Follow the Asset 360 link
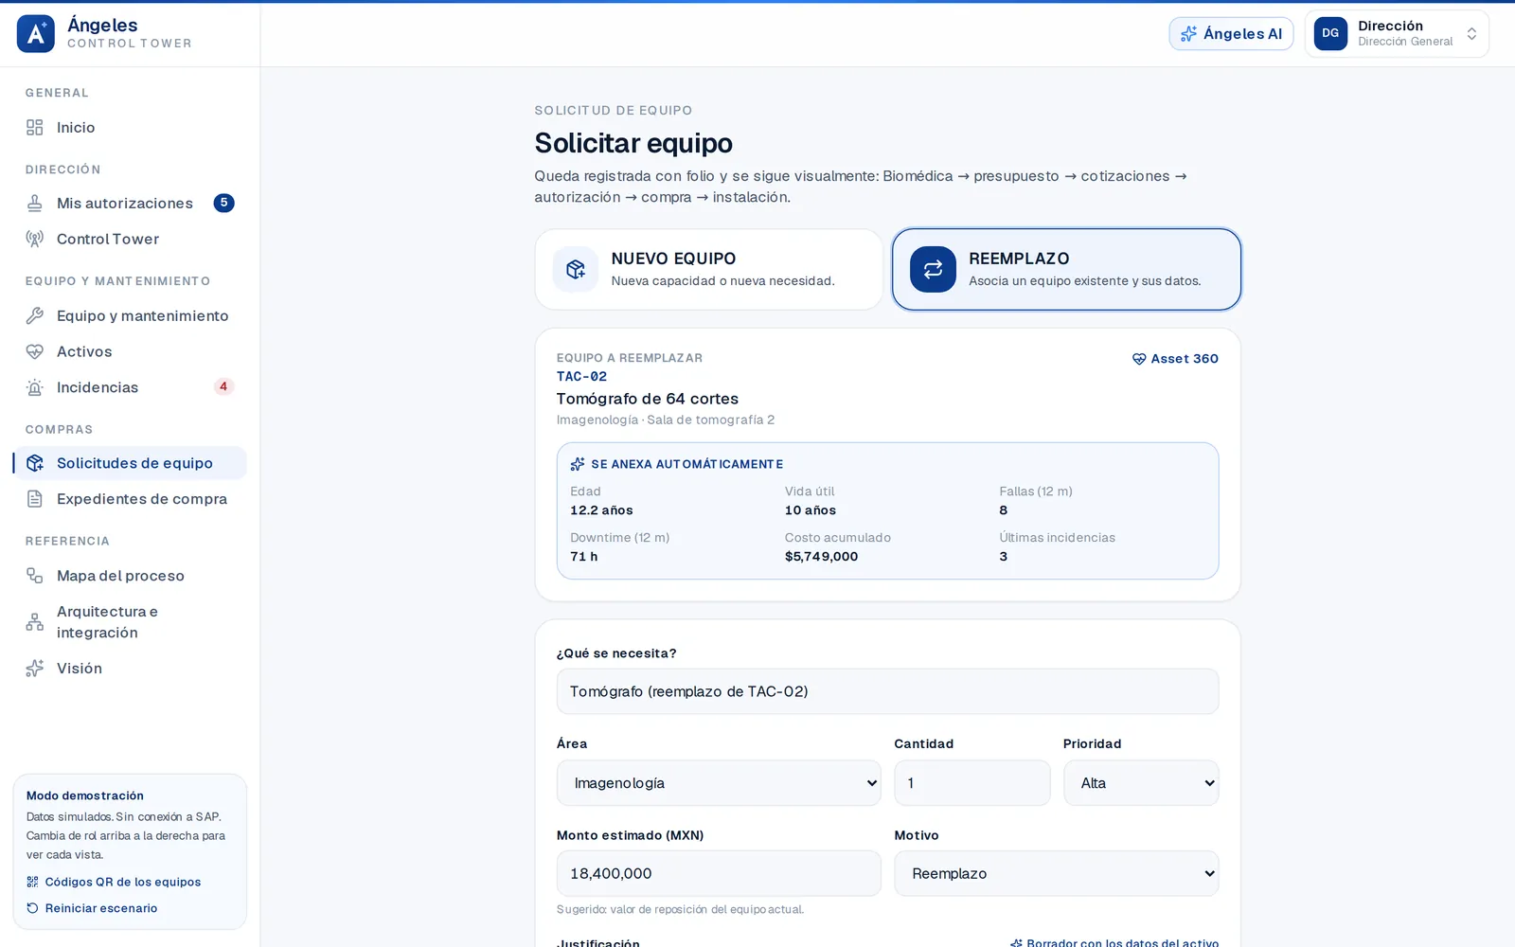The width and height of the screenshot is (1515, 947). pyautogui.click(x=1175, y=359)
